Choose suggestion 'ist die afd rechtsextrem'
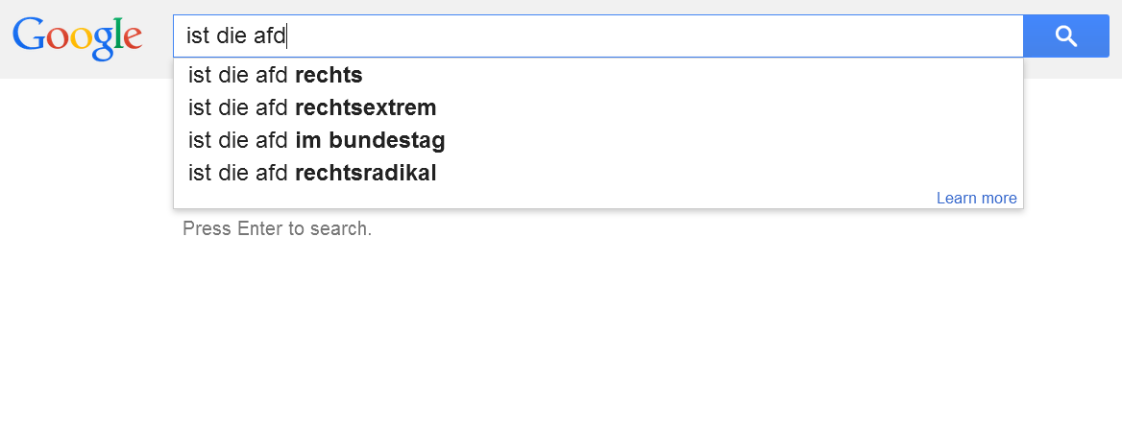 312,107
